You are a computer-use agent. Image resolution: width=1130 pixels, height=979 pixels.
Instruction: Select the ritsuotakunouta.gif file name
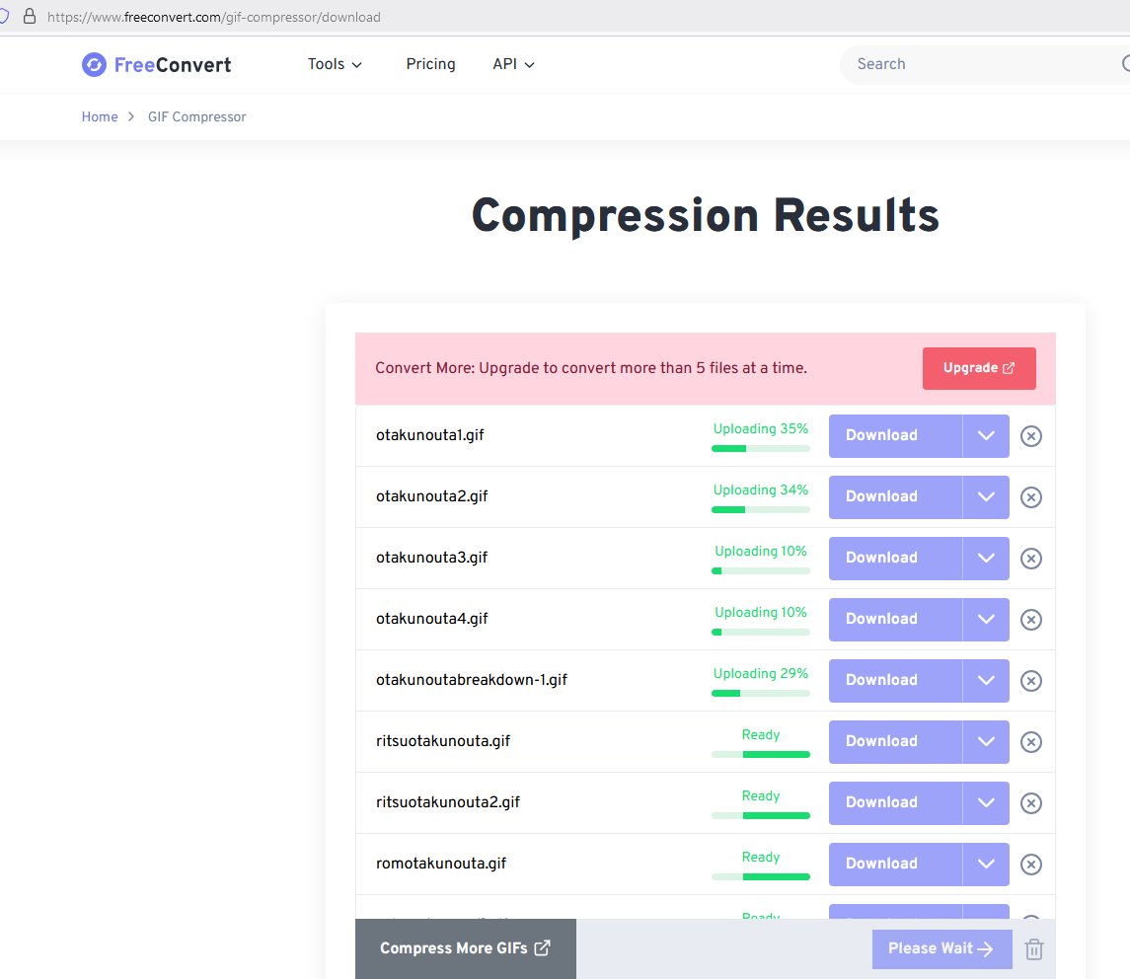click(443, 742)
